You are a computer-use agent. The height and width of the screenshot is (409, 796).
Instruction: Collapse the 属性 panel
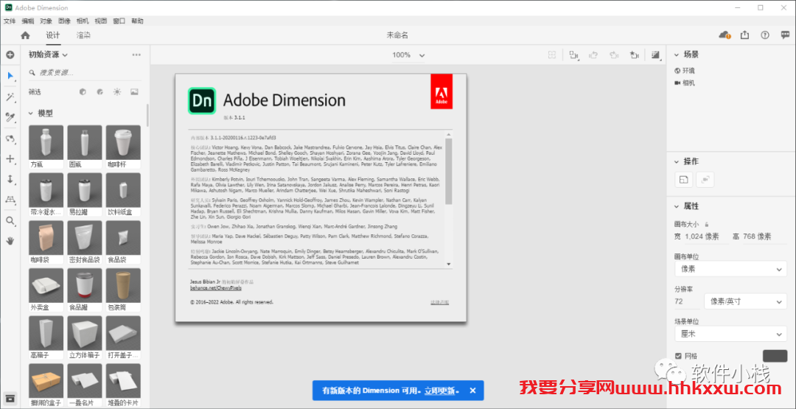[676, 206]
